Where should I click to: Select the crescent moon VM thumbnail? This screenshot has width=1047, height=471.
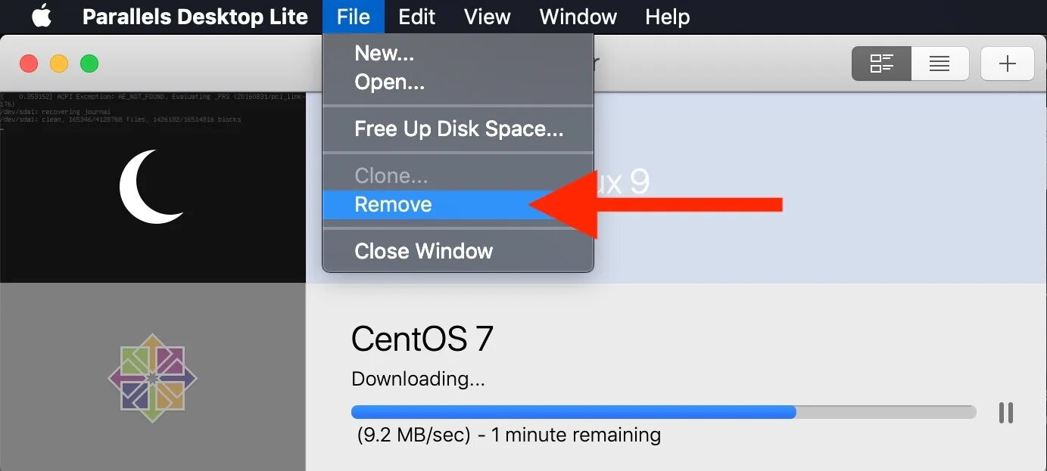pyautogui.click(x=152, y=187)
